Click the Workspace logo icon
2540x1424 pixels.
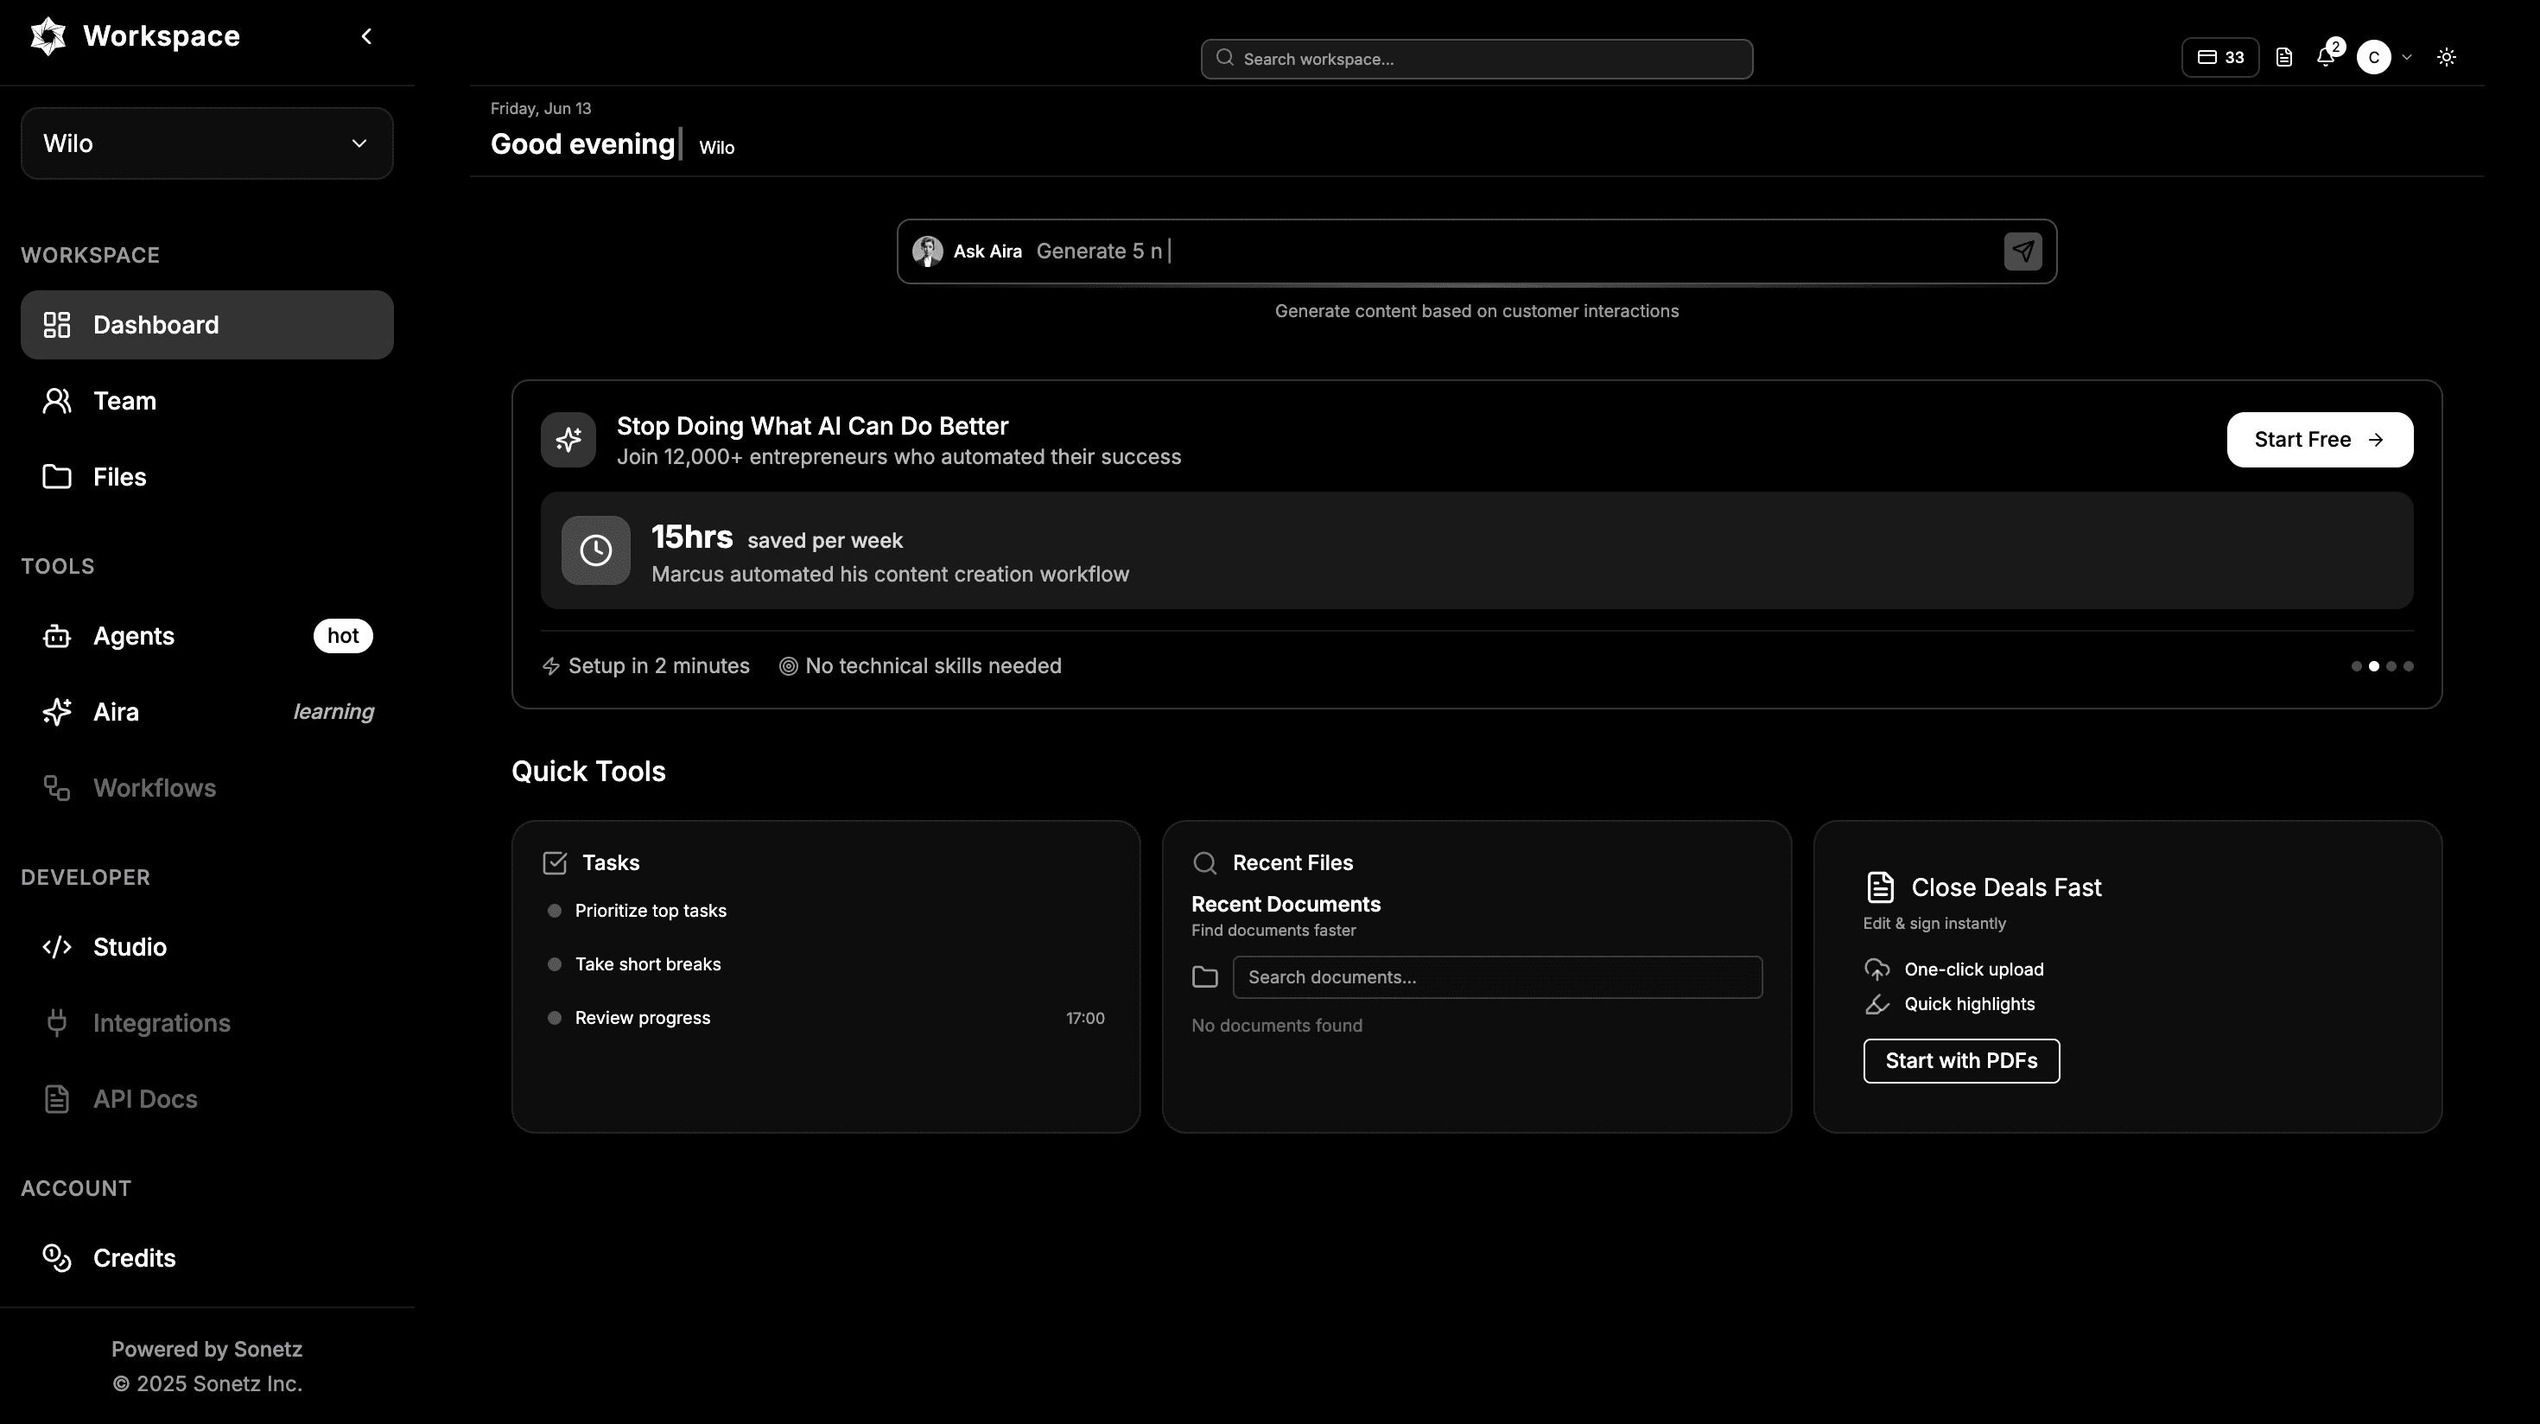point(48,36)
